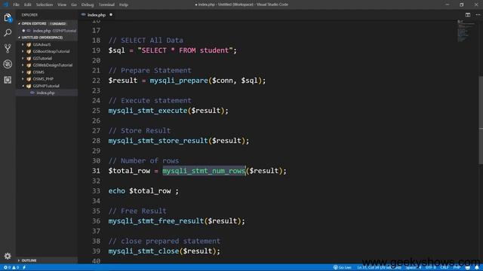Click the unsaved dot on index.php tab
Image resolution: width=483 pixels, height=271 pixels.
point(111,15)
